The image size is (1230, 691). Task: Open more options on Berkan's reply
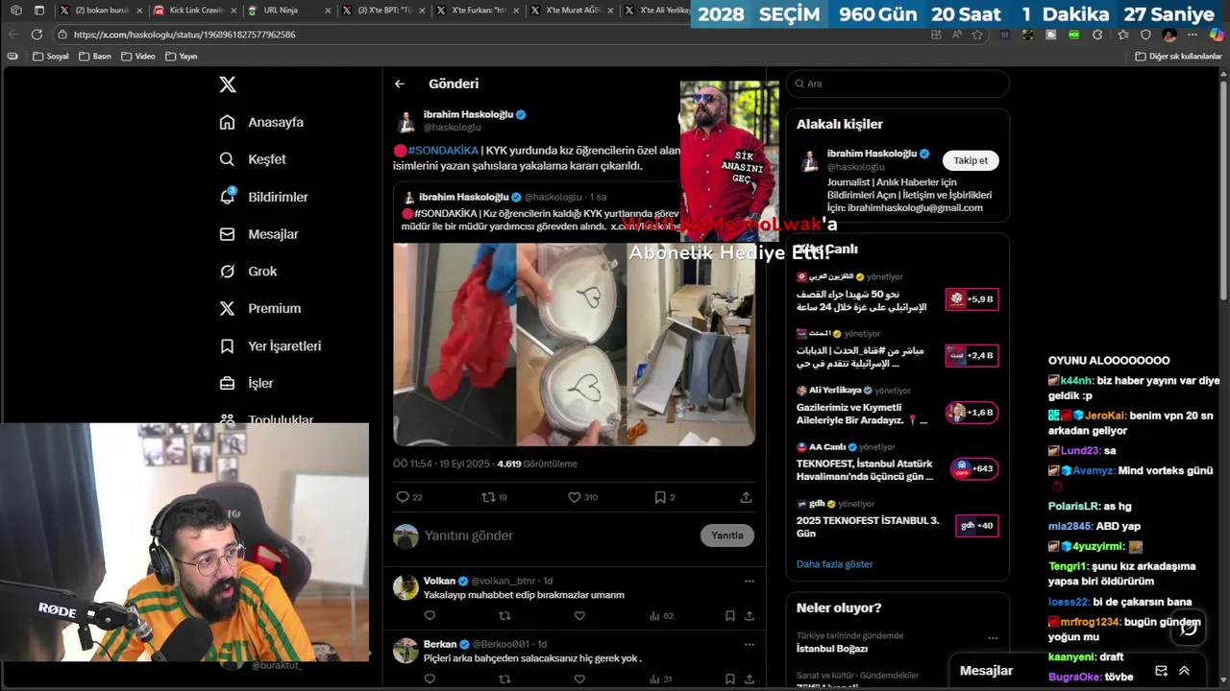coord(750,644)
